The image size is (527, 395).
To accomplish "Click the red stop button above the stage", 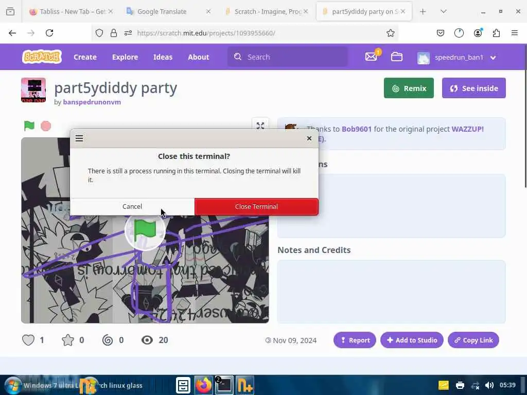I will tap(46, 126).
